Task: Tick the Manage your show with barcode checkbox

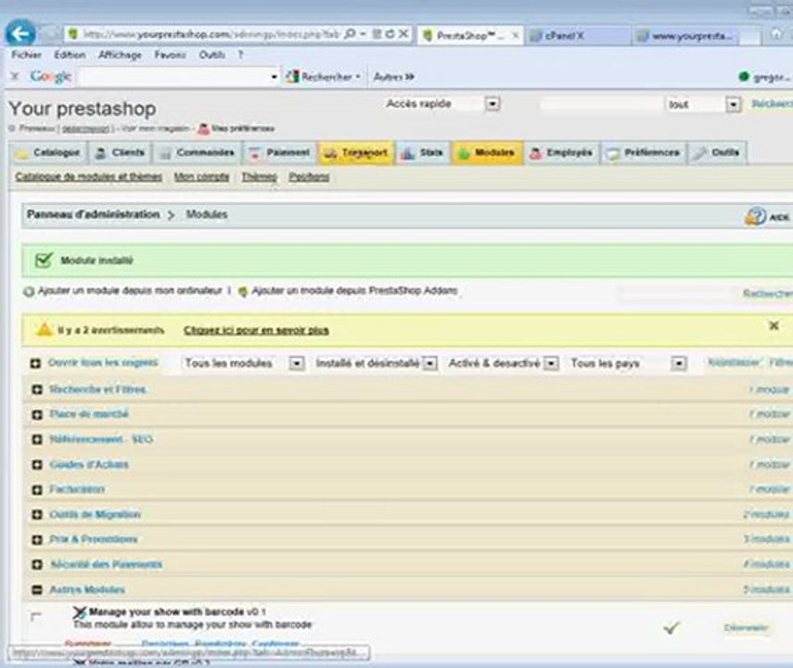Action: (36, 617)
